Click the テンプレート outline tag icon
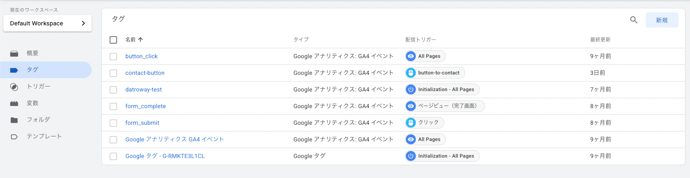The width and height of the screenshot is (690, 178). pyautogui.click(x=14, y=137)
